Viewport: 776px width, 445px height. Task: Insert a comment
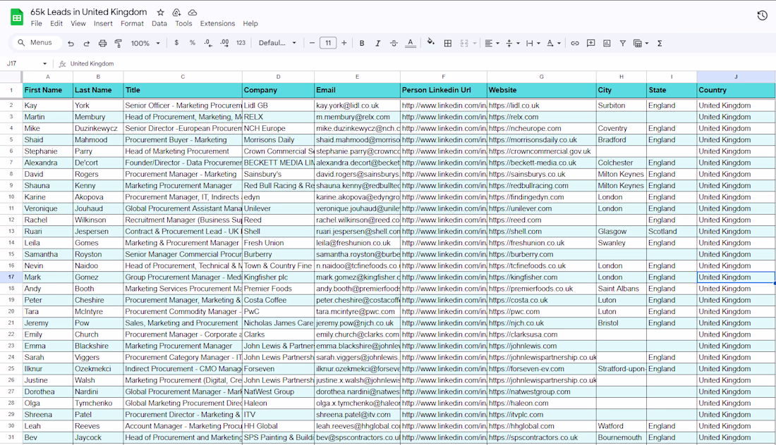(591, 44)
